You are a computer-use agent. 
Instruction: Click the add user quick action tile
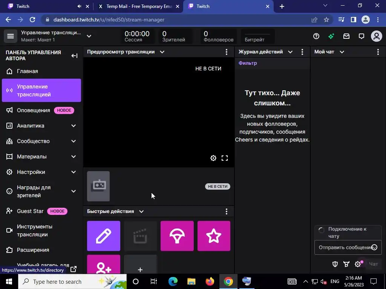point(104,264)
